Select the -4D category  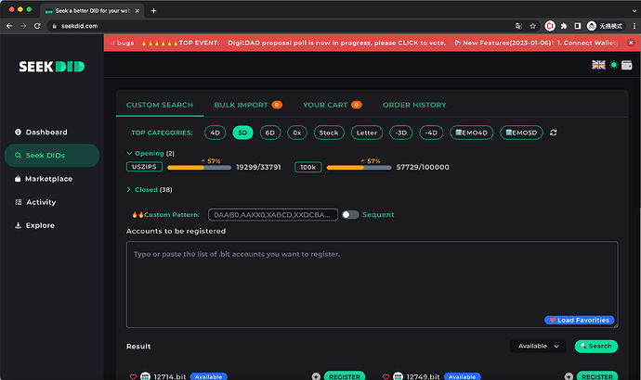point(431,133)
